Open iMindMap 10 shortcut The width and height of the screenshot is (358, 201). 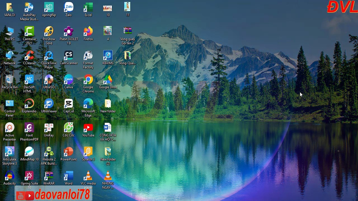point(29,152)
